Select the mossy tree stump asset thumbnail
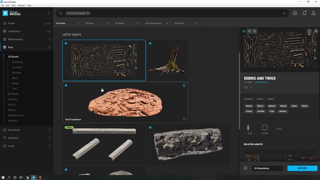This screenshot has width=320, height=180. pyautogui.click(x=167, y=60)
